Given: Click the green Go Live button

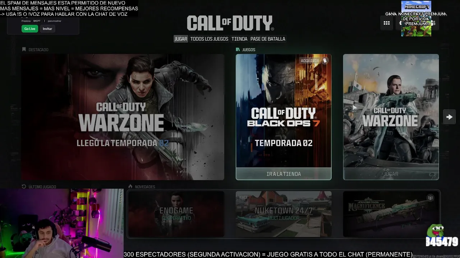Looking at the screenshot, I should point(29,29).
